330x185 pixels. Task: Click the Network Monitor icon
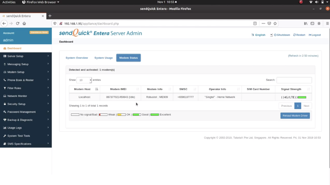(x=5, y=96)
